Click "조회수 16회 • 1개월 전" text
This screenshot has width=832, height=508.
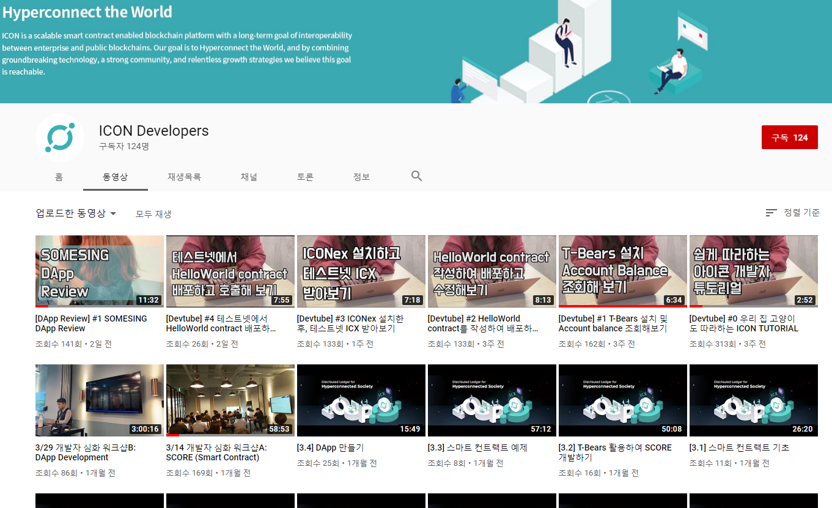click(x=598, y=473)
